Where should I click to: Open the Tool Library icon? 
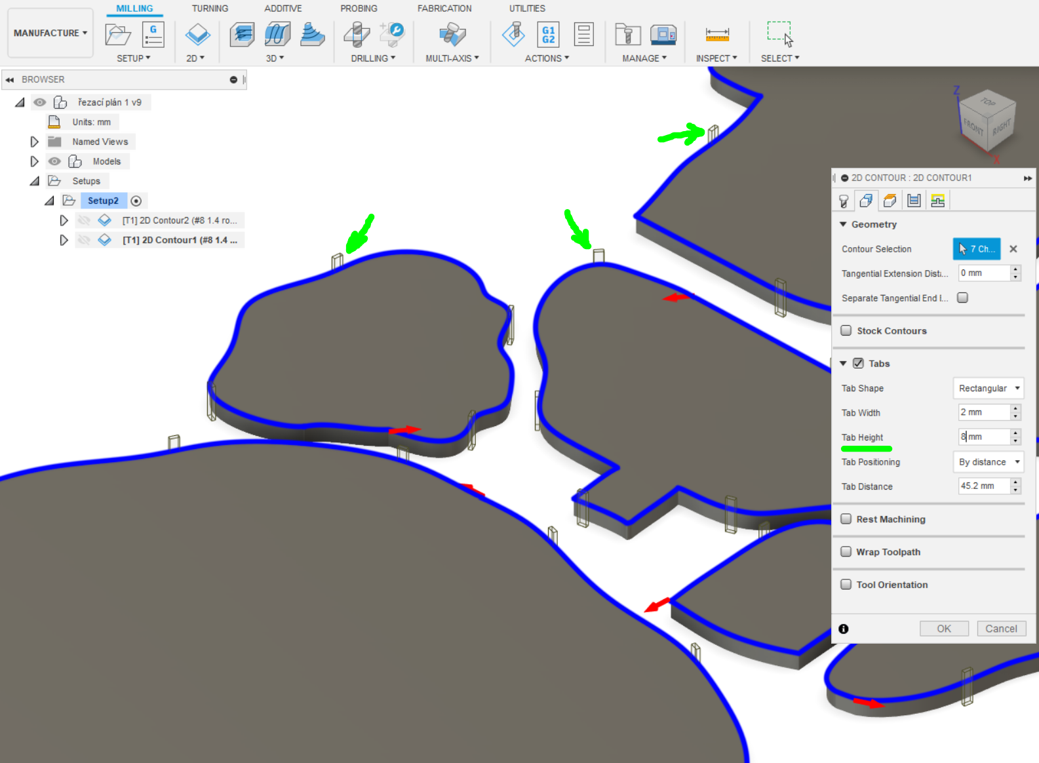(x=627, y=34)
